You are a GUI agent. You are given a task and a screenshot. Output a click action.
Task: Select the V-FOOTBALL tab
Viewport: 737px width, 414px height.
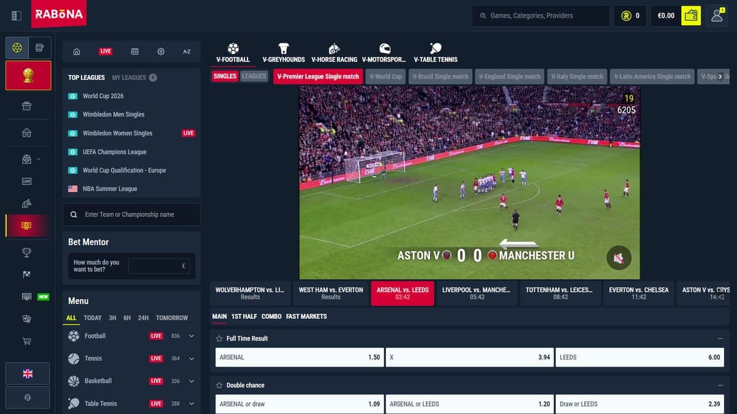pos(233,53)
